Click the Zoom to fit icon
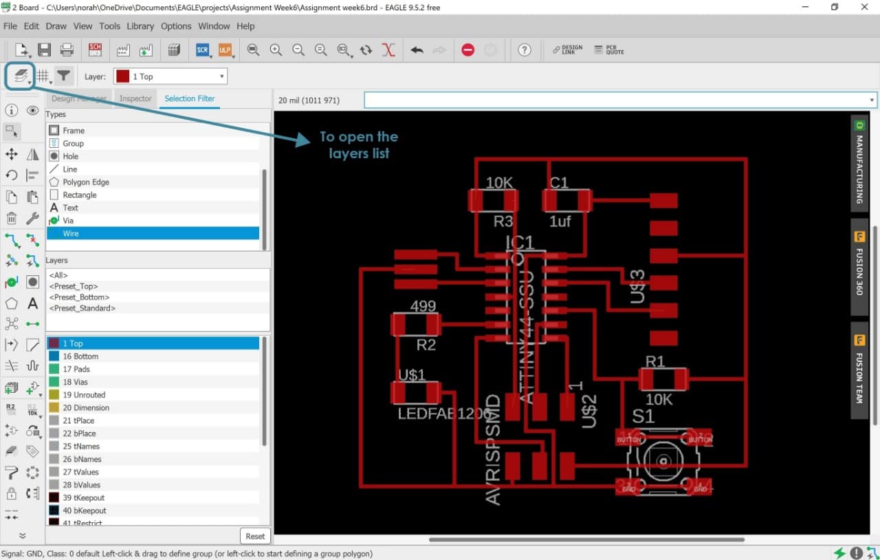 [x=253, y=50]
